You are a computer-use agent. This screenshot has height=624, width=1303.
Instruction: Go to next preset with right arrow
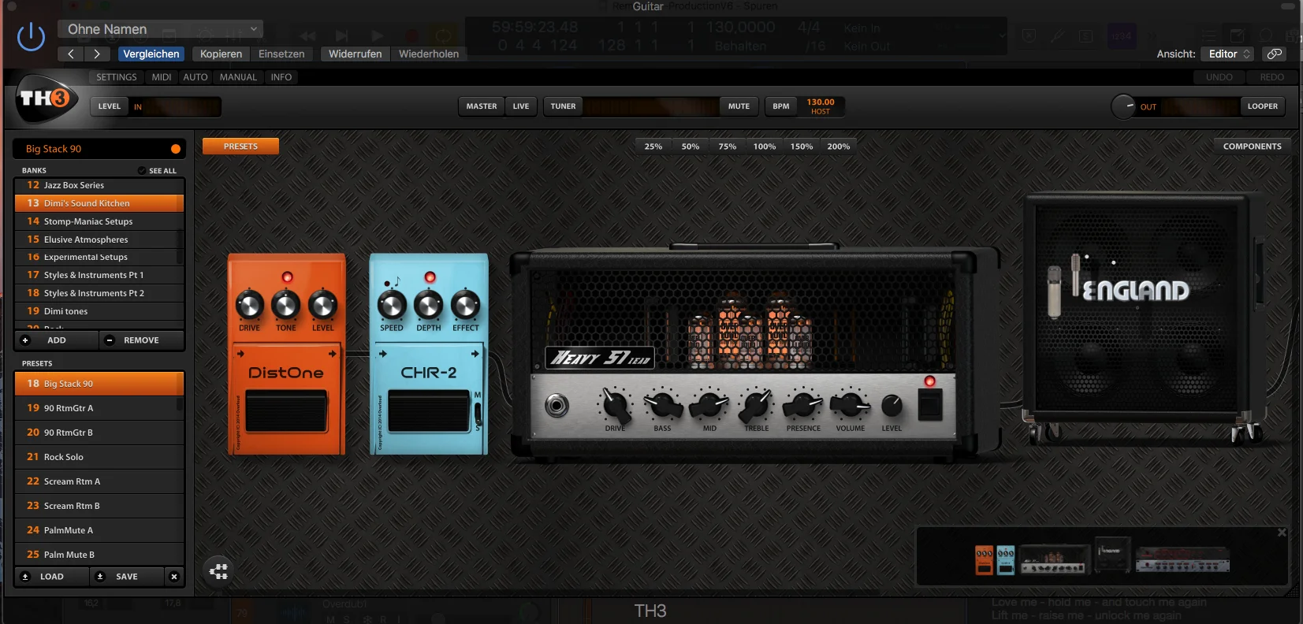coord(97,54)
